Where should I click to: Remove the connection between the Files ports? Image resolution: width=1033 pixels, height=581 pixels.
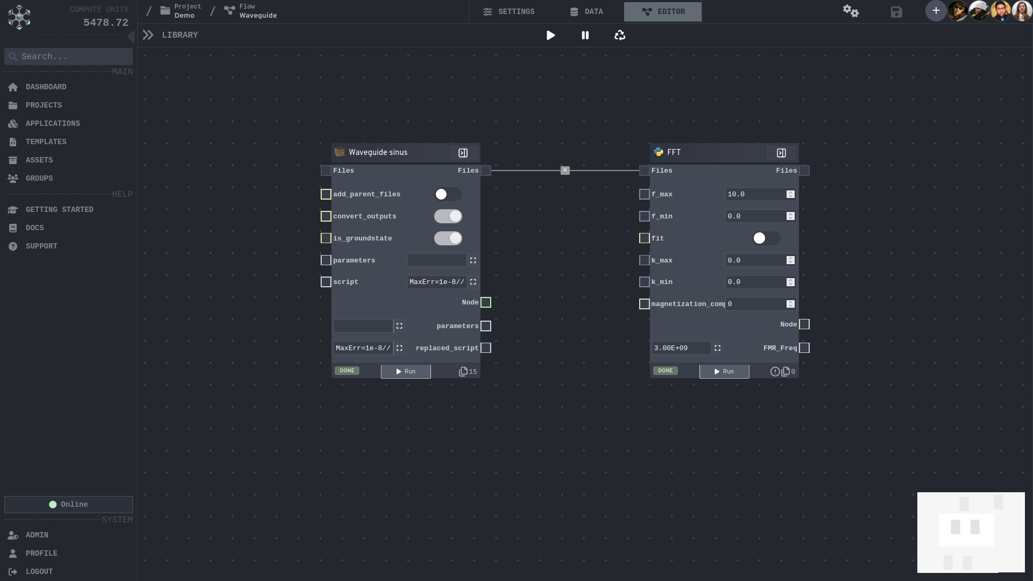(x=565, y=171)
